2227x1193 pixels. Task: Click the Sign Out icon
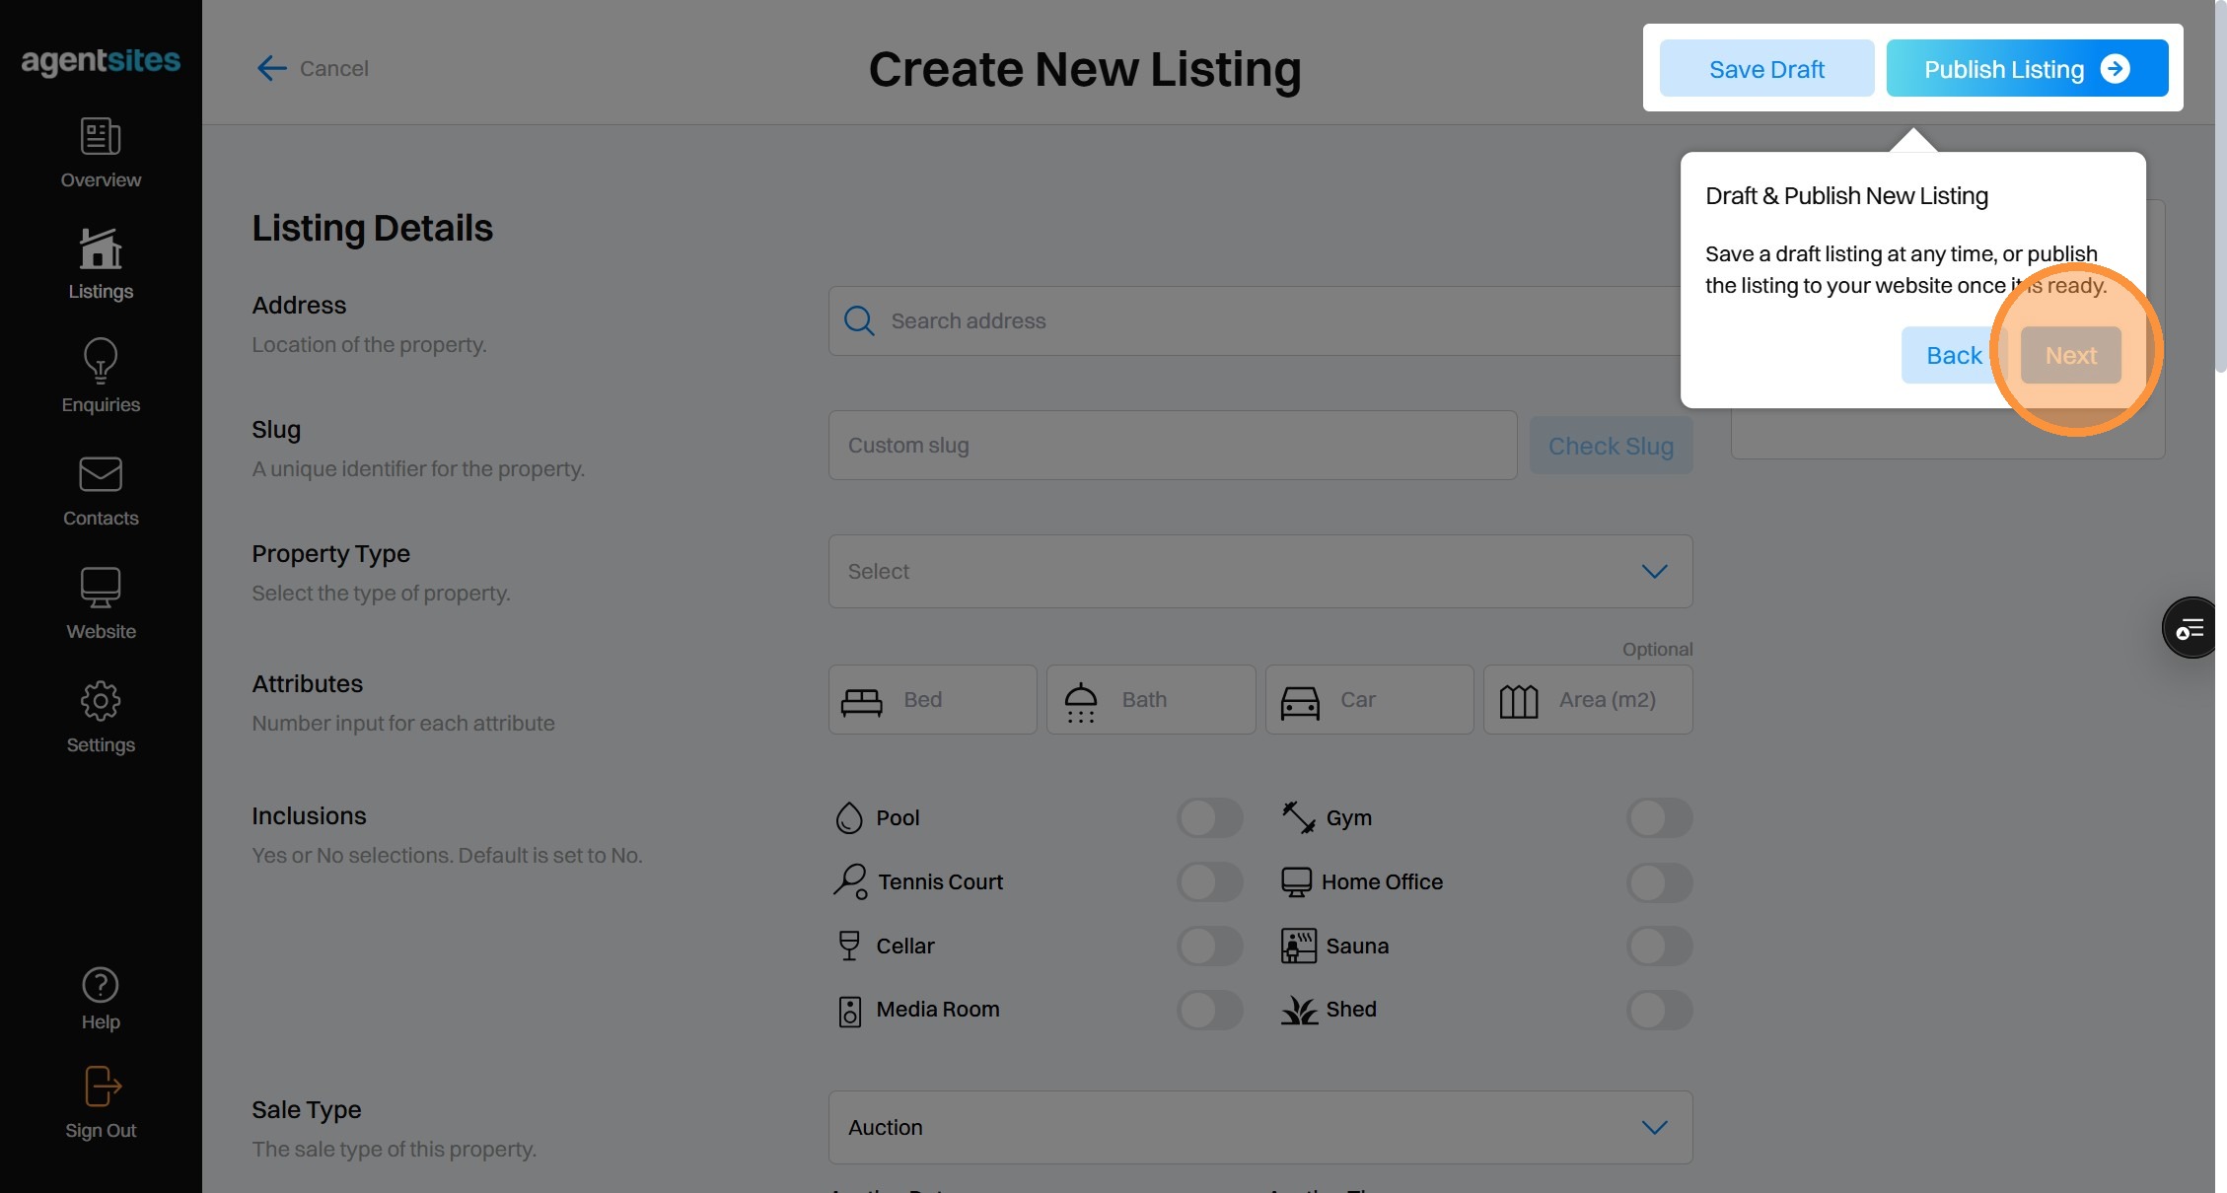coord(101,1088)
